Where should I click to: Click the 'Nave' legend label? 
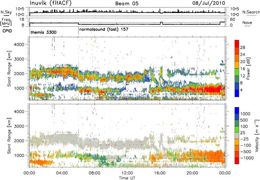(247, 22)
